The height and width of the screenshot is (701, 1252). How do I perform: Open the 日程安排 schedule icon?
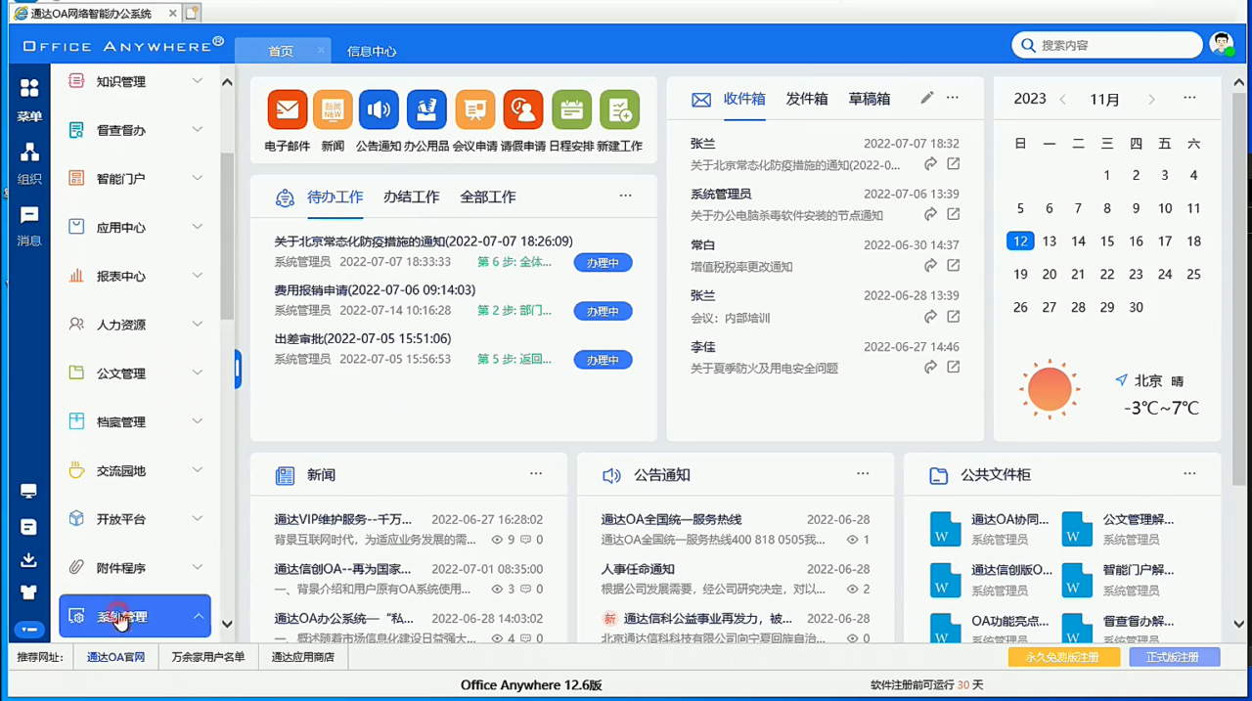coord(571,110)
